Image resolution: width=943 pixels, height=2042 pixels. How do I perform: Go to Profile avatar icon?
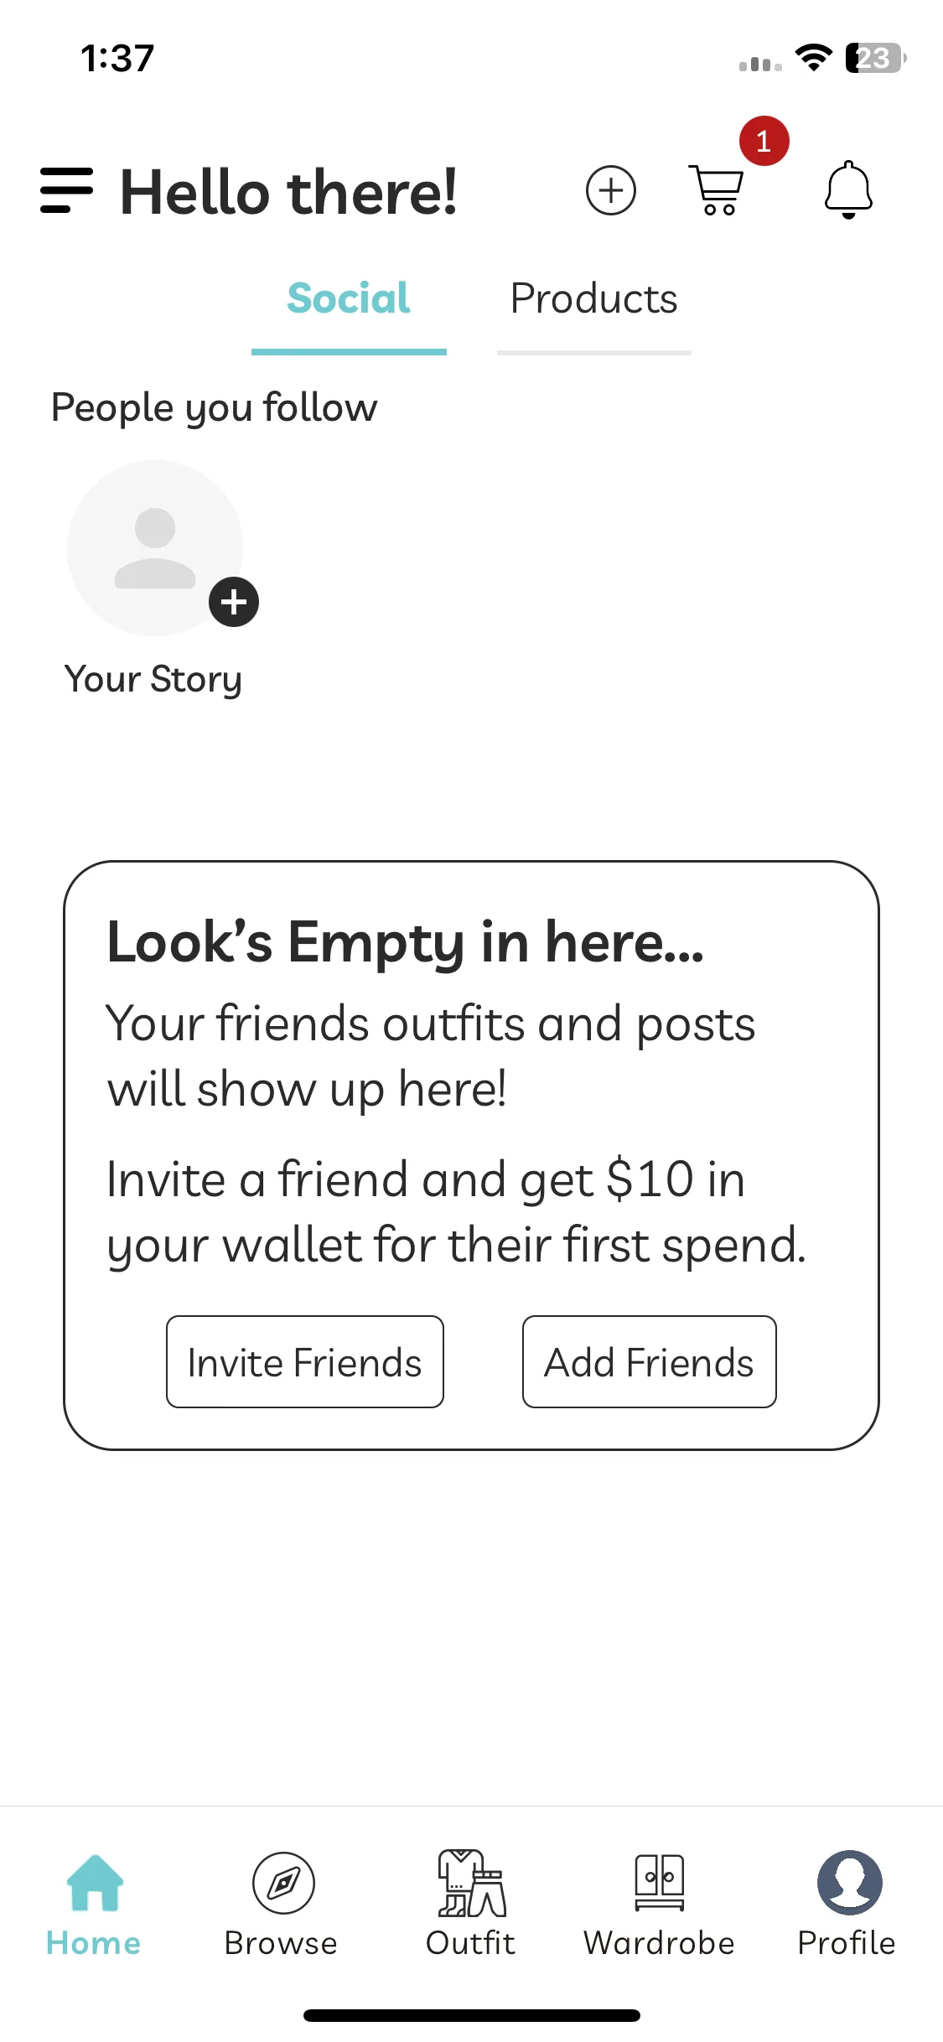tap(849, 1883)
